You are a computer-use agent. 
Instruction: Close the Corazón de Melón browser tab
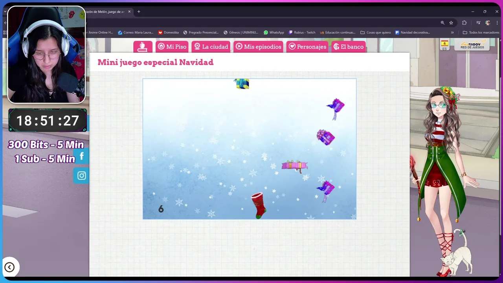coord(129,12)
